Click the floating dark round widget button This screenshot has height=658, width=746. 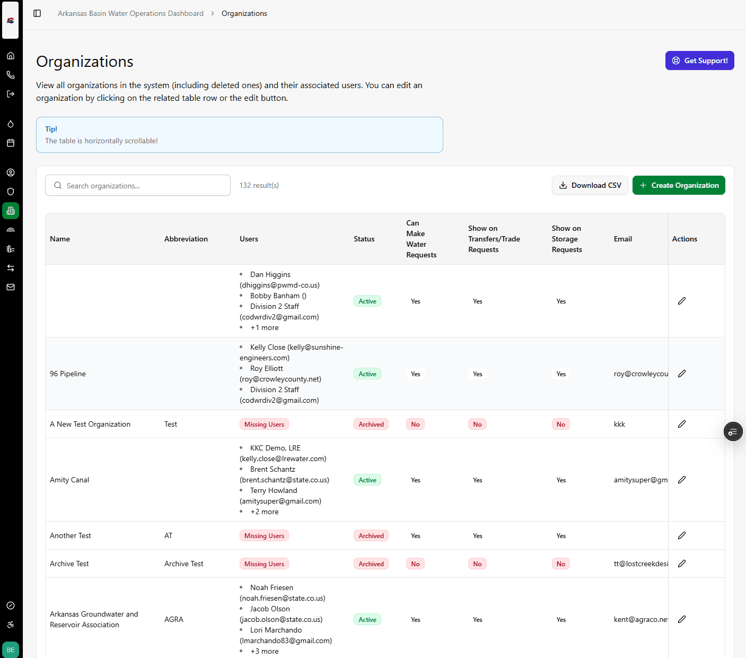click(733, 431)
